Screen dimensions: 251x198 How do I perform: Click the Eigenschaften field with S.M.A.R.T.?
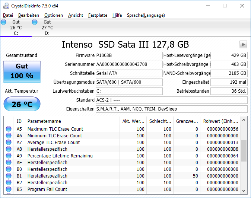click(x=172, y=109)
